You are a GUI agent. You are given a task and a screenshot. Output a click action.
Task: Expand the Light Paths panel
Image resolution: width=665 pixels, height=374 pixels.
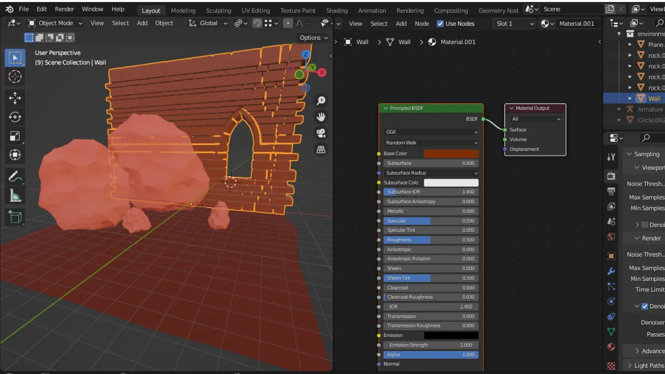pyautogui.click(x=629, y=366)
